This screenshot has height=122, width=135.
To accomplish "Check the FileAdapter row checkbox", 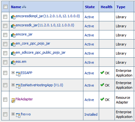I will tap(5, 99).
